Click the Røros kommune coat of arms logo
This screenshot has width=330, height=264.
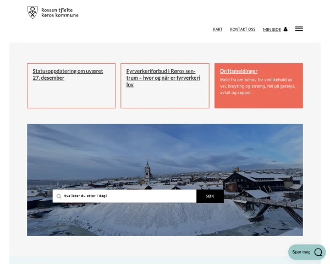point(32,13)
